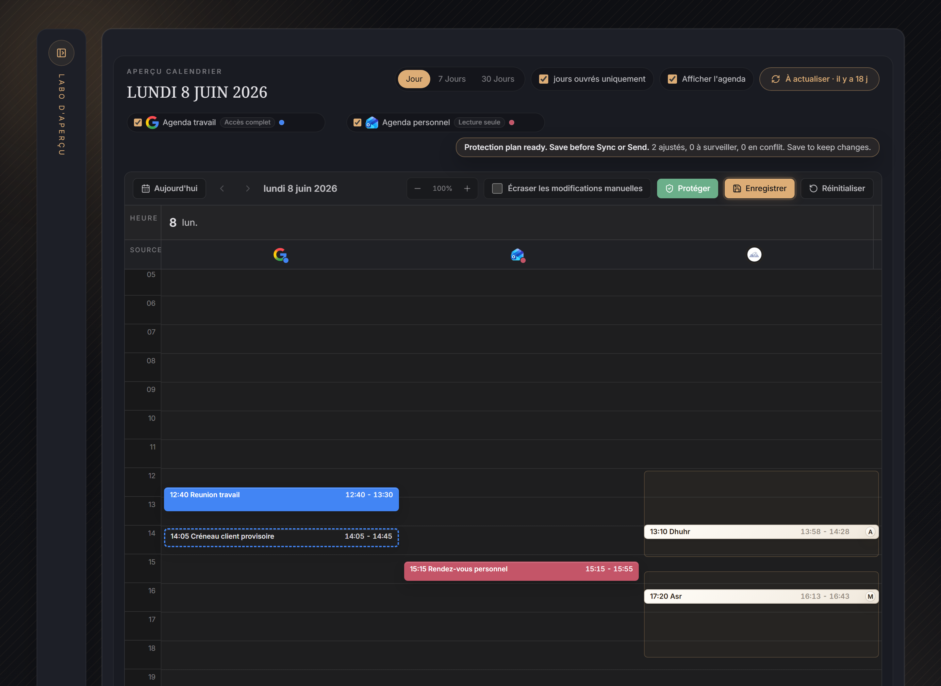Click the Protéger button
941x686 pixels.
coord(687,188)
